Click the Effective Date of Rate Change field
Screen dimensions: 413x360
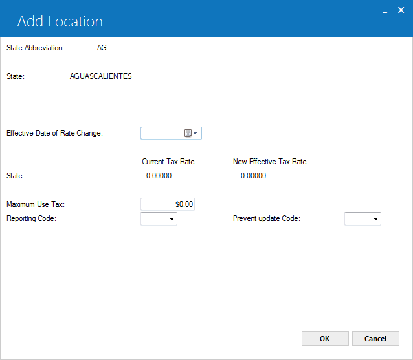click(171, 133)
